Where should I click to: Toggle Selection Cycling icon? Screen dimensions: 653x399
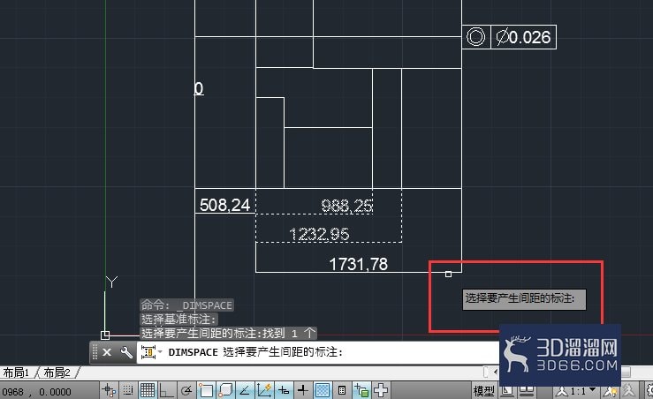(361, 391)
